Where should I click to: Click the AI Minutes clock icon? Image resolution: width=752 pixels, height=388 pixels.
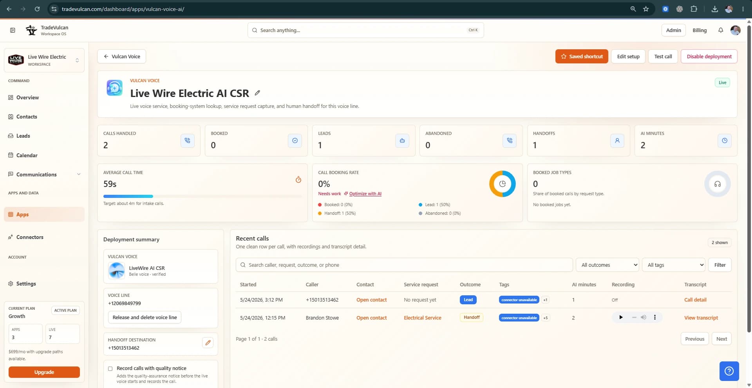tap(725, 140)
